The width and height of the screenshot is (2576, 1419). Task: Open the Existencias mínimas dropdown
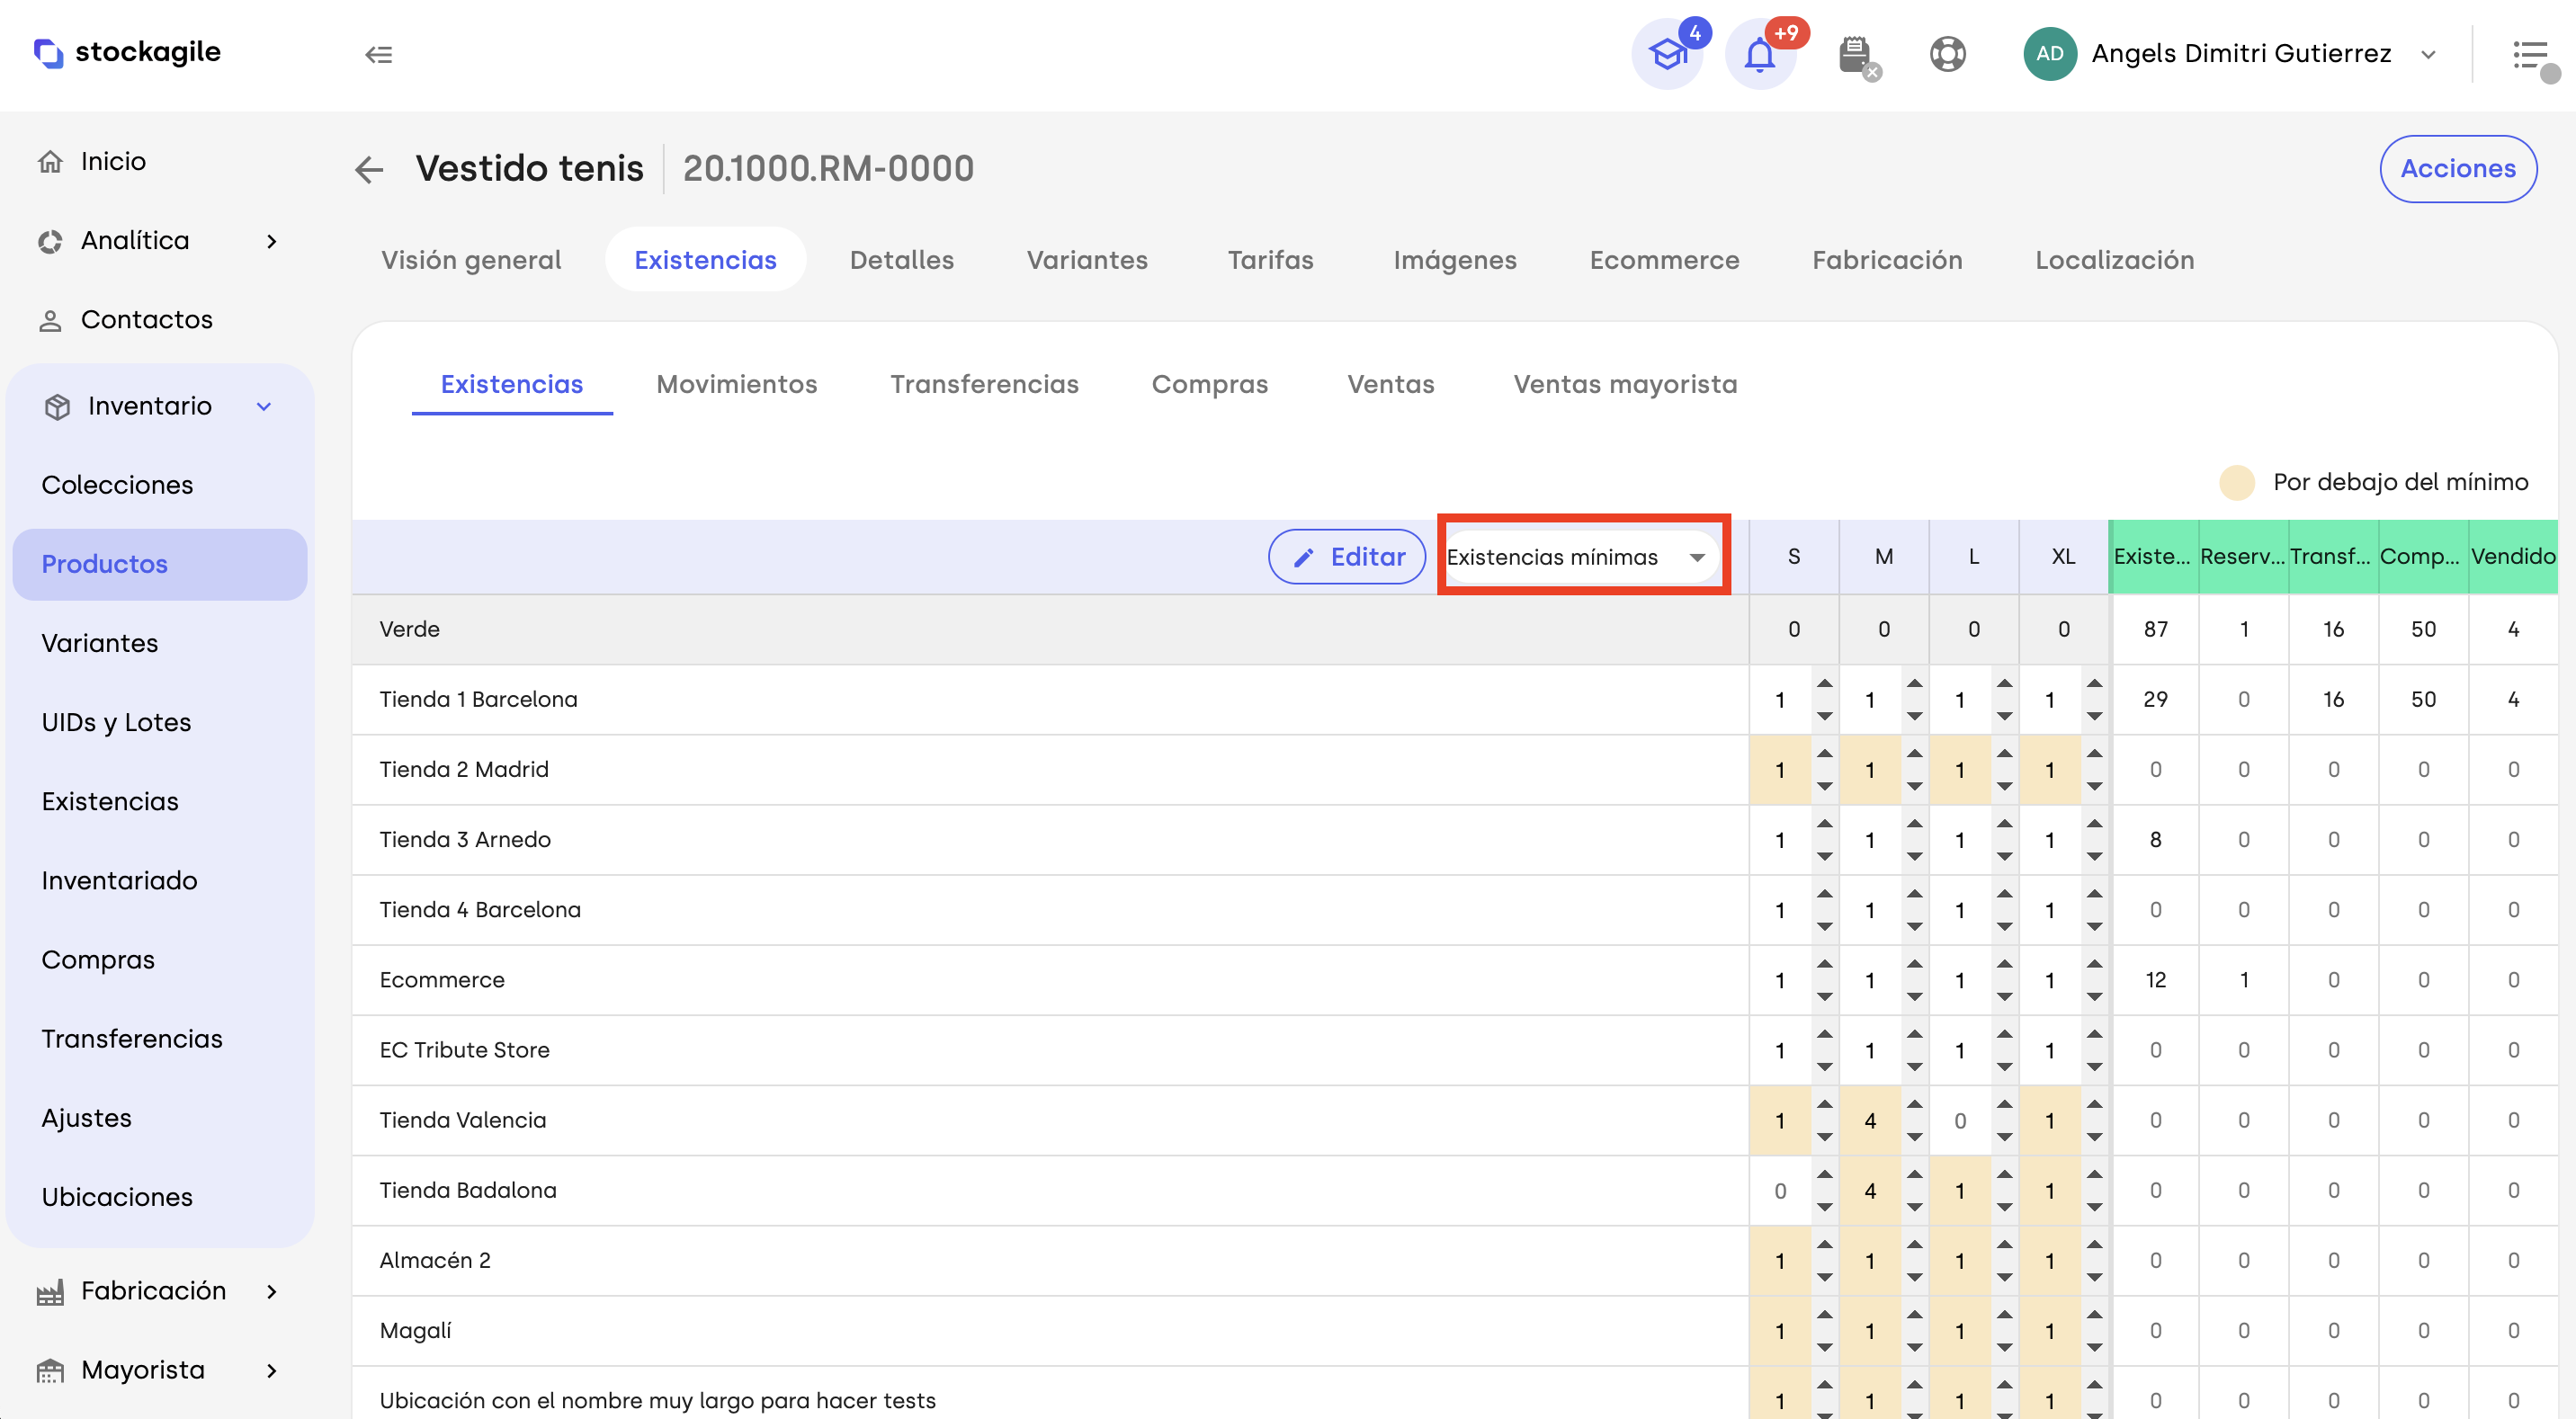tap(1582, 557)
